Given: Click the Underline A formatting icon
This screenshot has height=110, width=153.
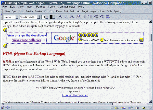Looking at the screenshot, I should pyautogui.click(x=72, y=17).
